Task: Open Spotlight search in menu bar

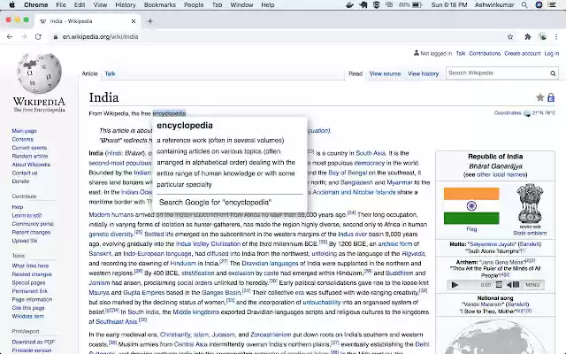Action: tap(524, 5)
